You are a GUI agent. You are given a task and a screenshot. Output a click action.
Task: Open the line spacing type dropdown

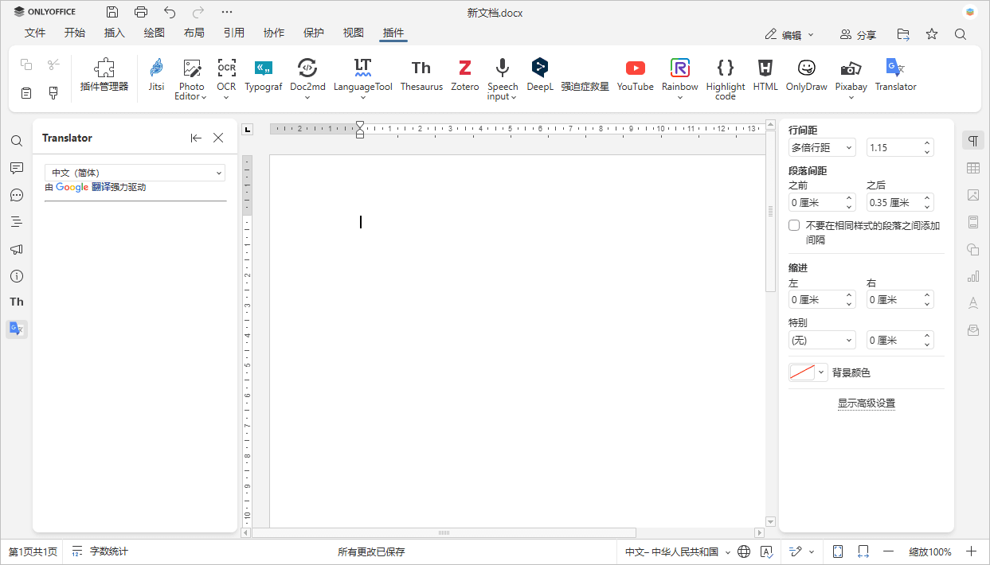point(821,147)
